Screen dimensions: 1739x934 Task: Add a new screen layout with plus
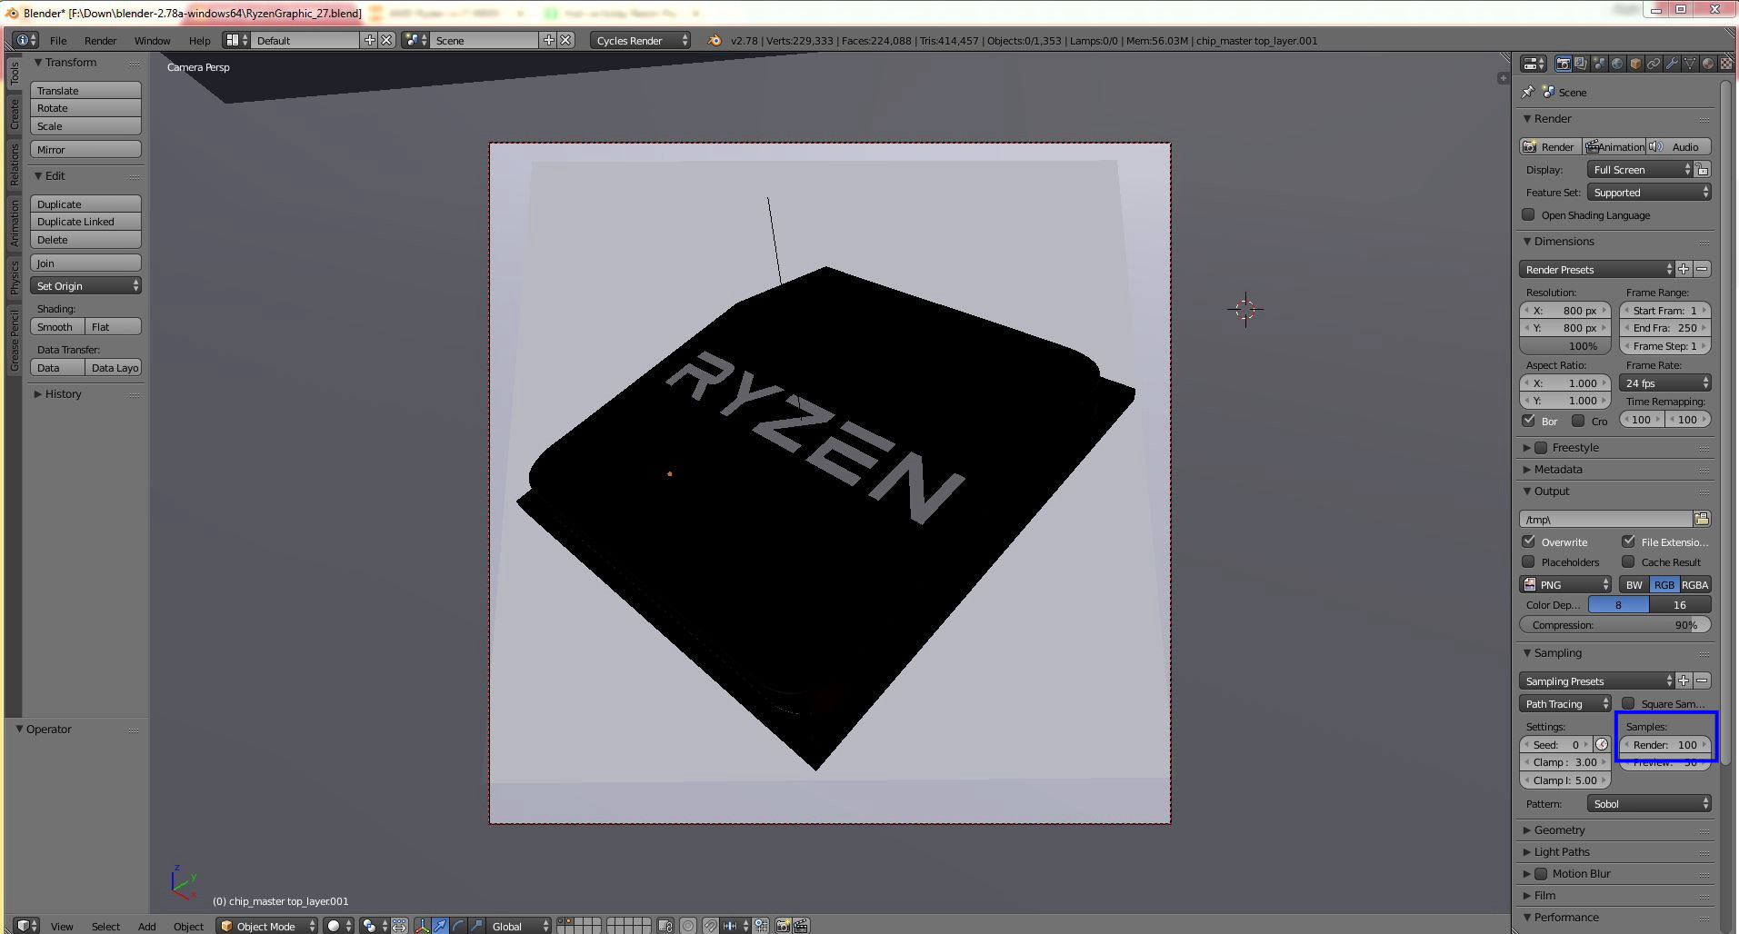pos(369,40)
